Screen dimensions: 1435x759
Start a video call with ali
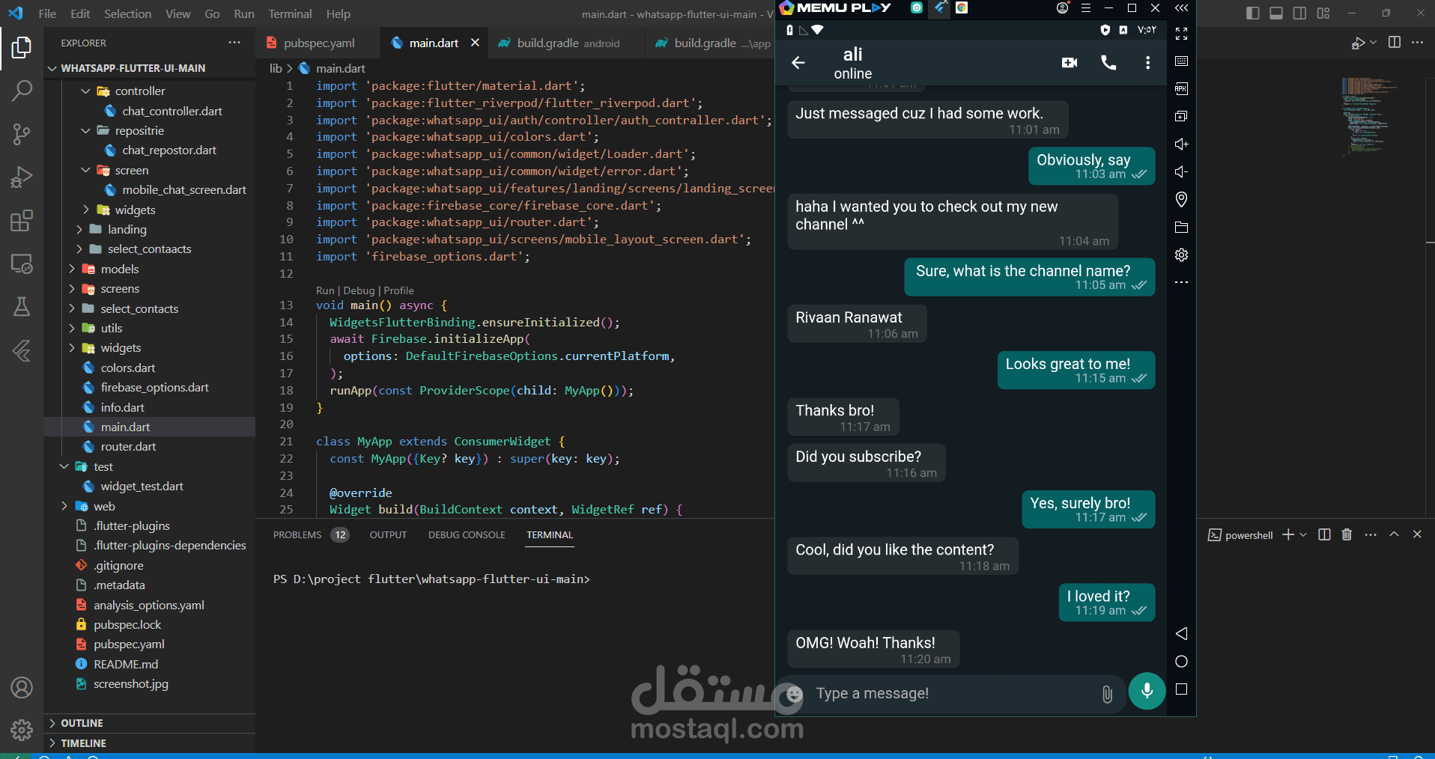(x=1070, y=63)
